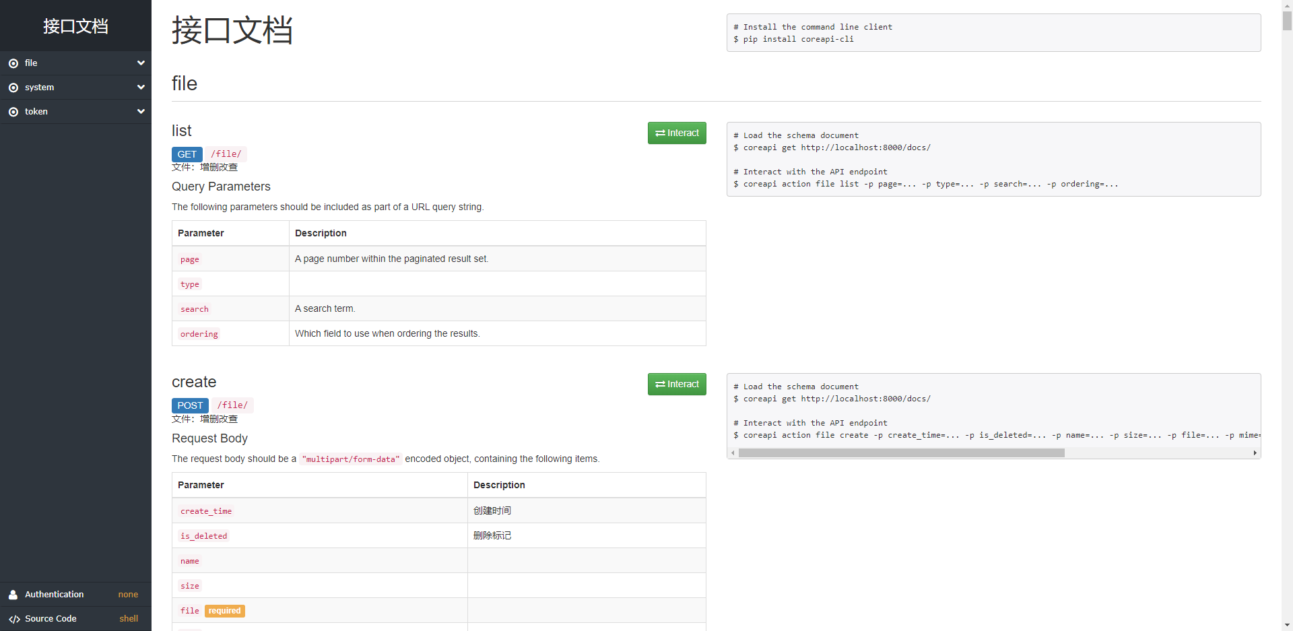Click the page scrollbar up arrow

pyautogui.click(x=1287, y=5)
